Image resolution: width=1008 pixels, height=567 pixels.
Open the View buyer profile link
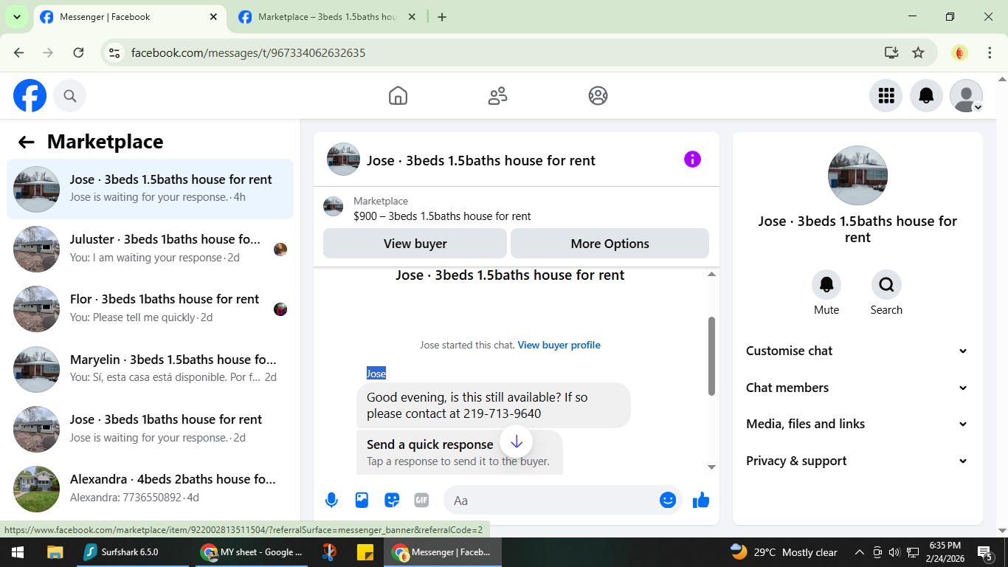[x=559, y=345]
